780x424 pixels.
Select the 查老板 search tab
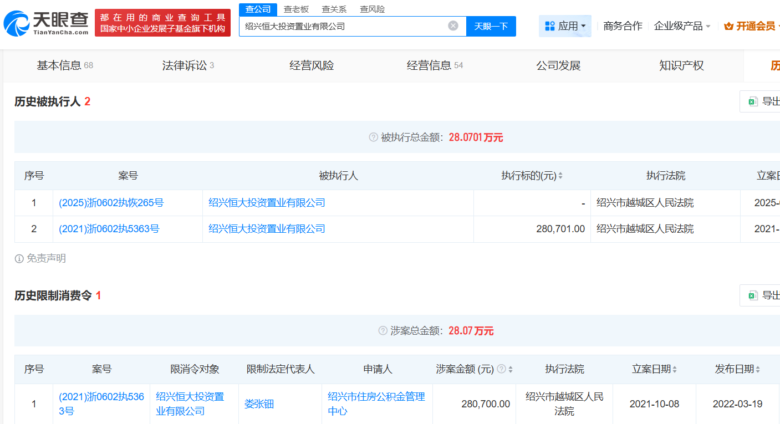[296, 9]
